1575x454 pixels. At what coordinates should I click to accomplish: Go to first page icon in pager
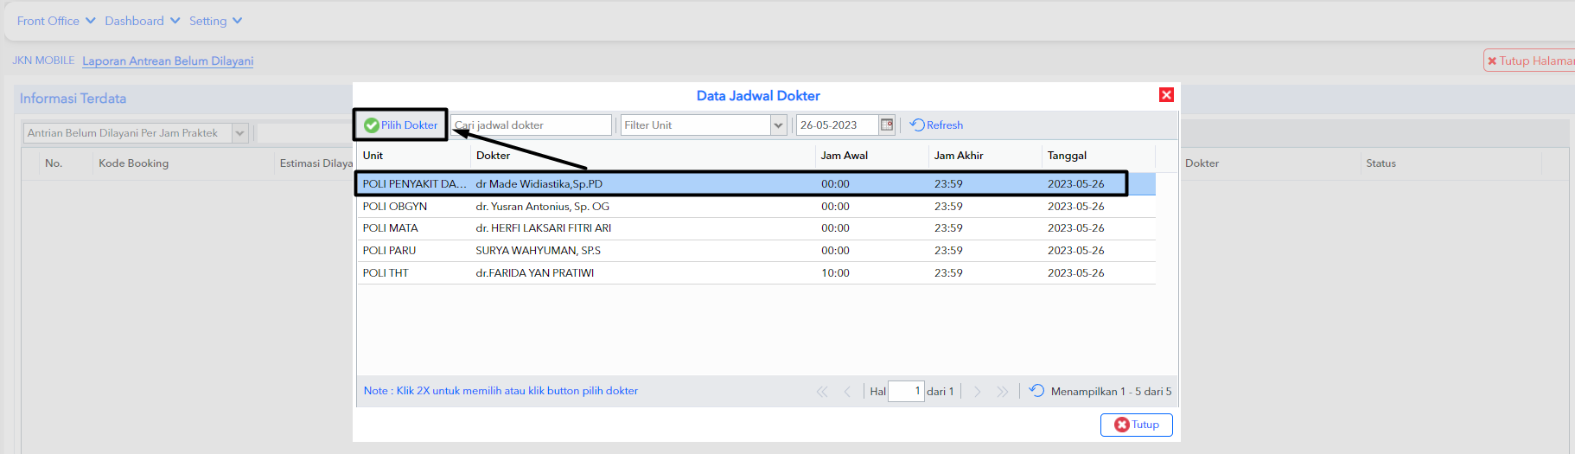coord(822,392)
